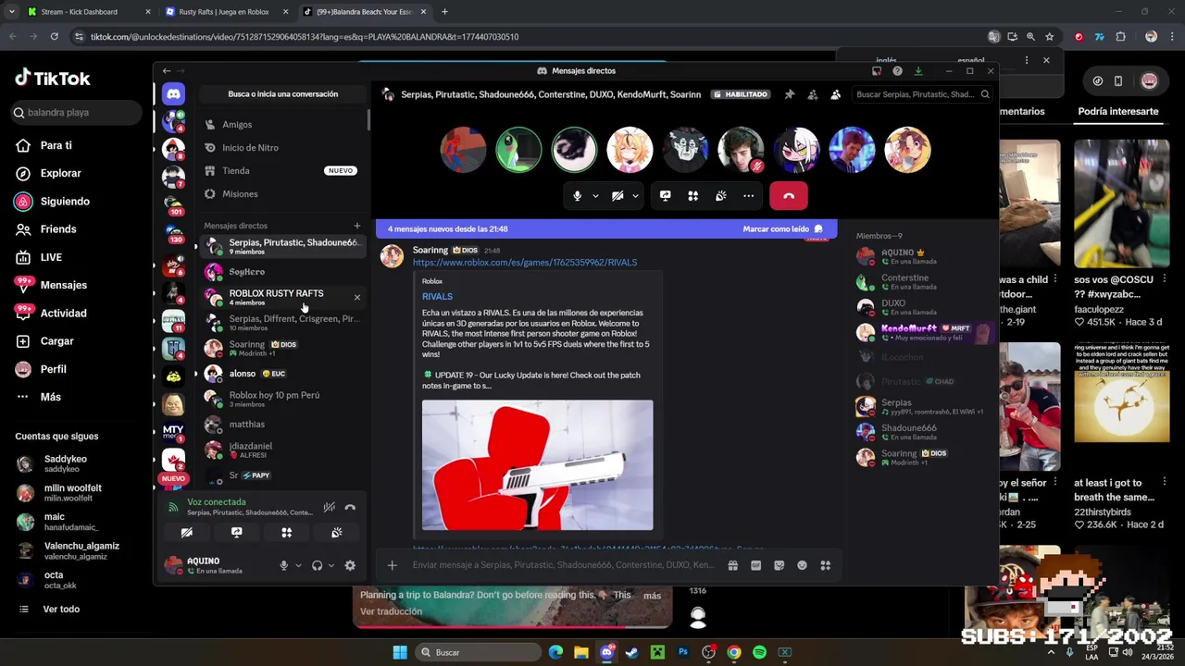Open direct message with alonso

[x=282, y=374]
